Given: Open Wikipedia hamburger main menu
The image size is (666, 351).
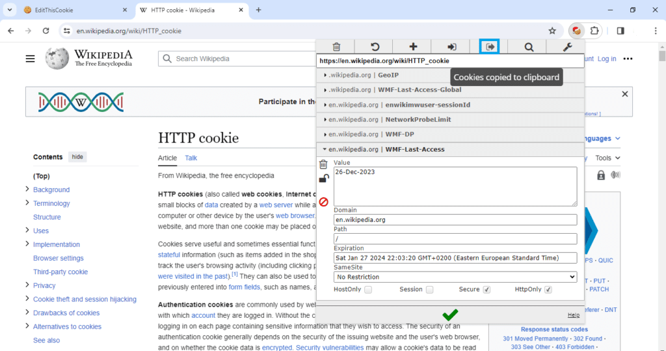Looking at the screenshot, I should 30,59.
